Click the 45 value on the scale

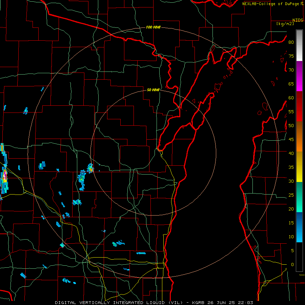[291, 140]
